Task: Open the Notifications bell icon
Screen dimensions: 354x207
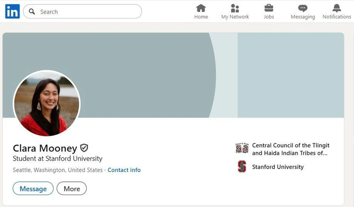Action: click(x=337, y=8)
